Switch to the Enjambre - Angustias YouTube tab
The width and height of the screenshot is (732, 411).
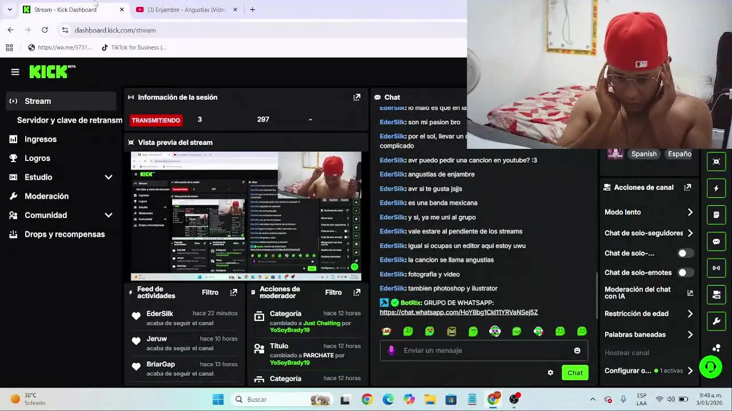click(187, 10)
